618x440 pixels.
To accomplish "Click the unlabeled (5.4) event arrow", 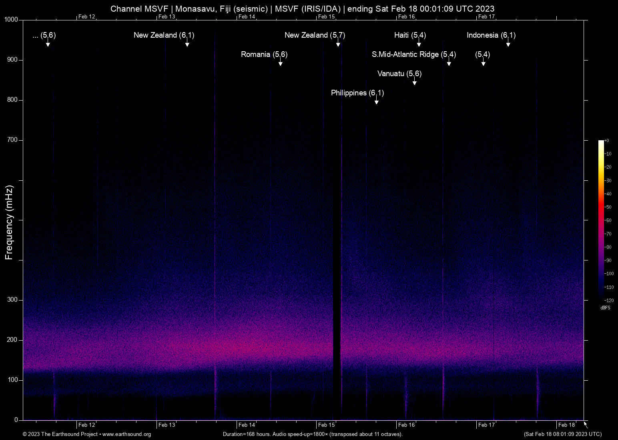I will coord(482,64).
